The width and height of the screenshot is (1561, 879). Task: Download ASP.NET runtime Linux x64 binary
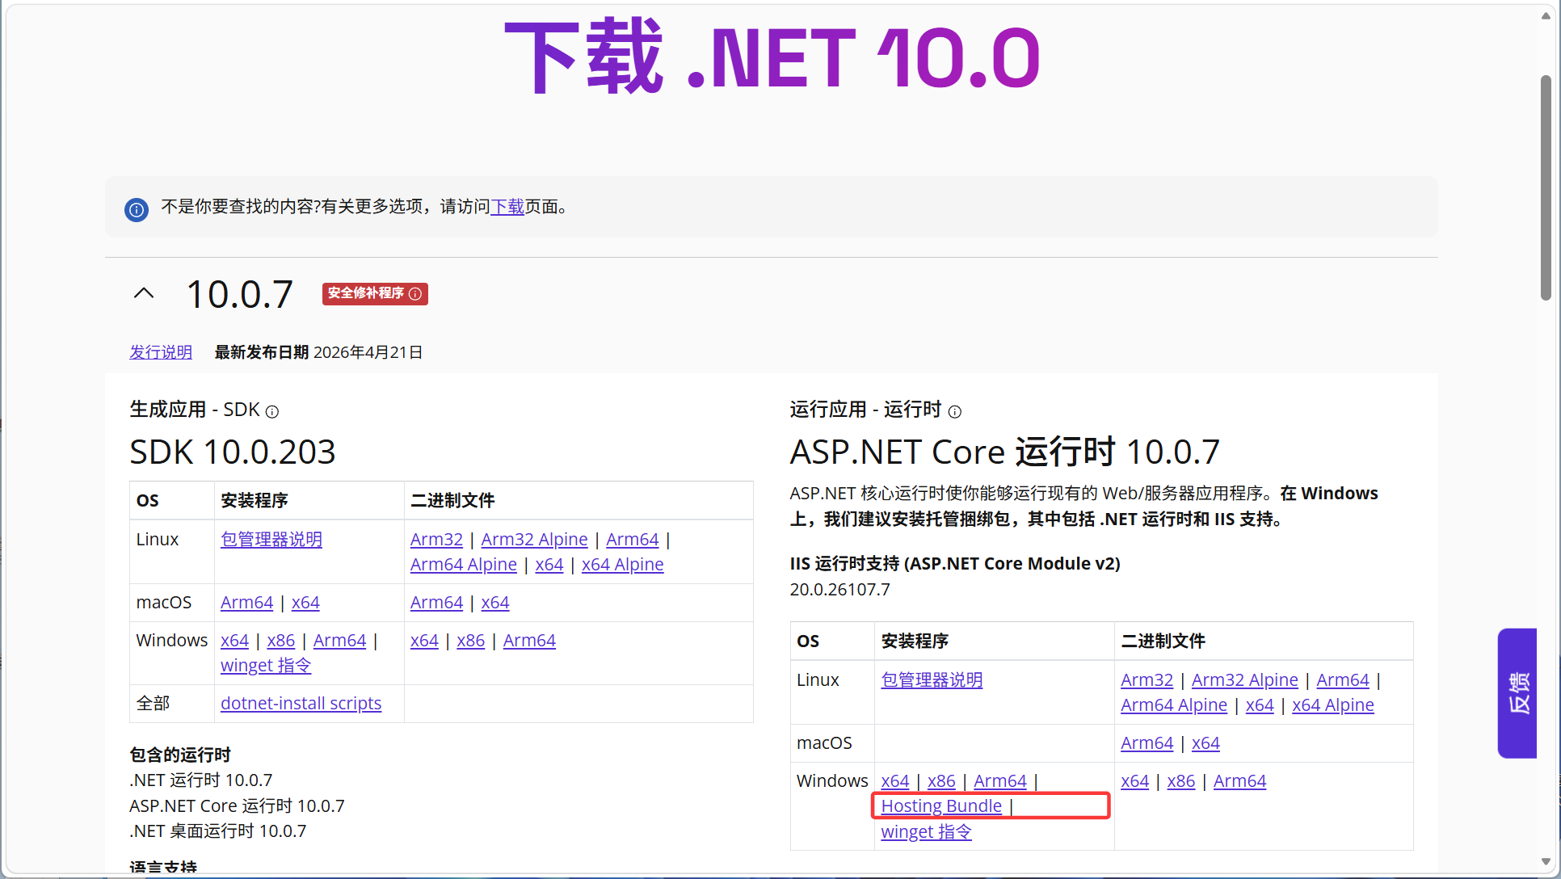click(x=1260, y=704)
